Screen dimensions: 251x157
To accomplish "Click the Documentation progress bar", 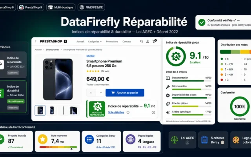I will click(192, 81).
